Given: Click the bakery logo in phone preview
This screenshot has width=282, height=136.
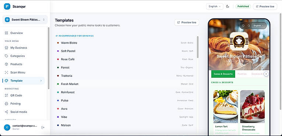Looking at the screenshot, I should point(239,41).
